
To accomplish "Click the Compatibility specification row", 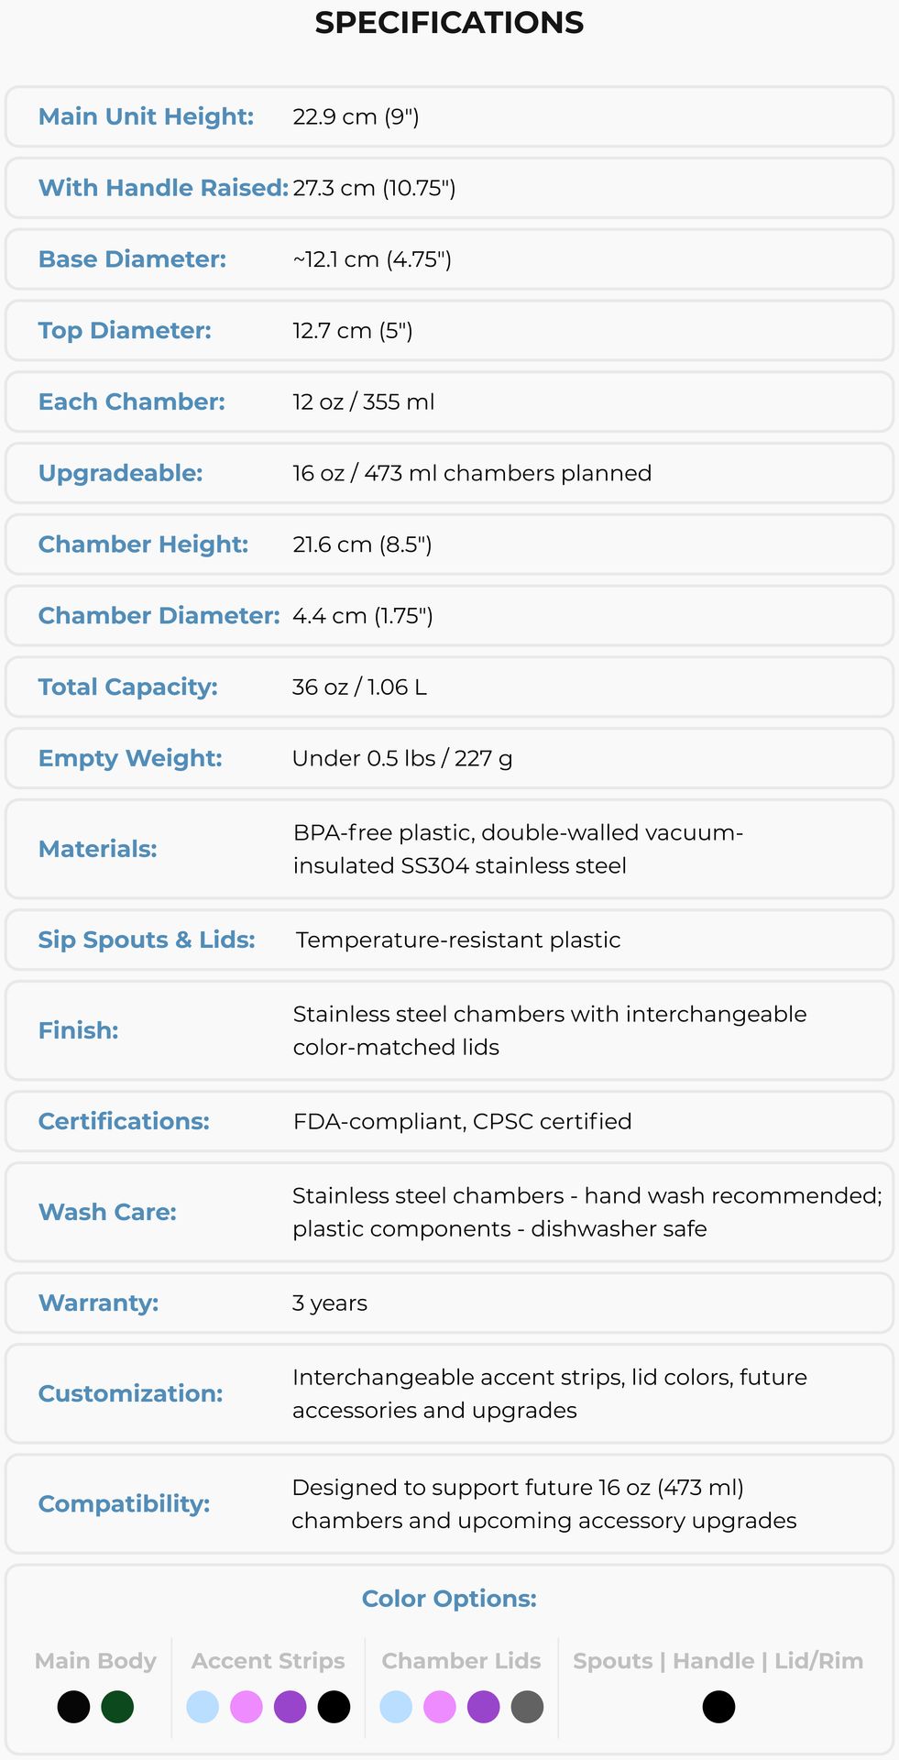I will pos(449,1503).
